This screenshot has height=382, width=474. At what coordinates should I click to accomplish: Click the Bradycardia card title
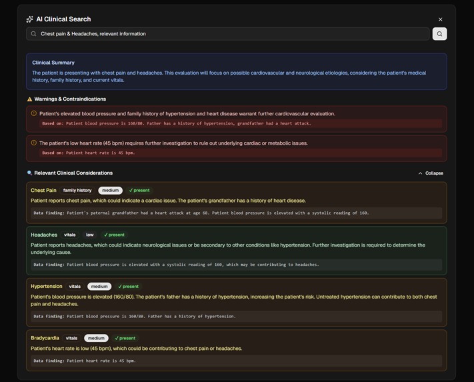tap(45, 338)
